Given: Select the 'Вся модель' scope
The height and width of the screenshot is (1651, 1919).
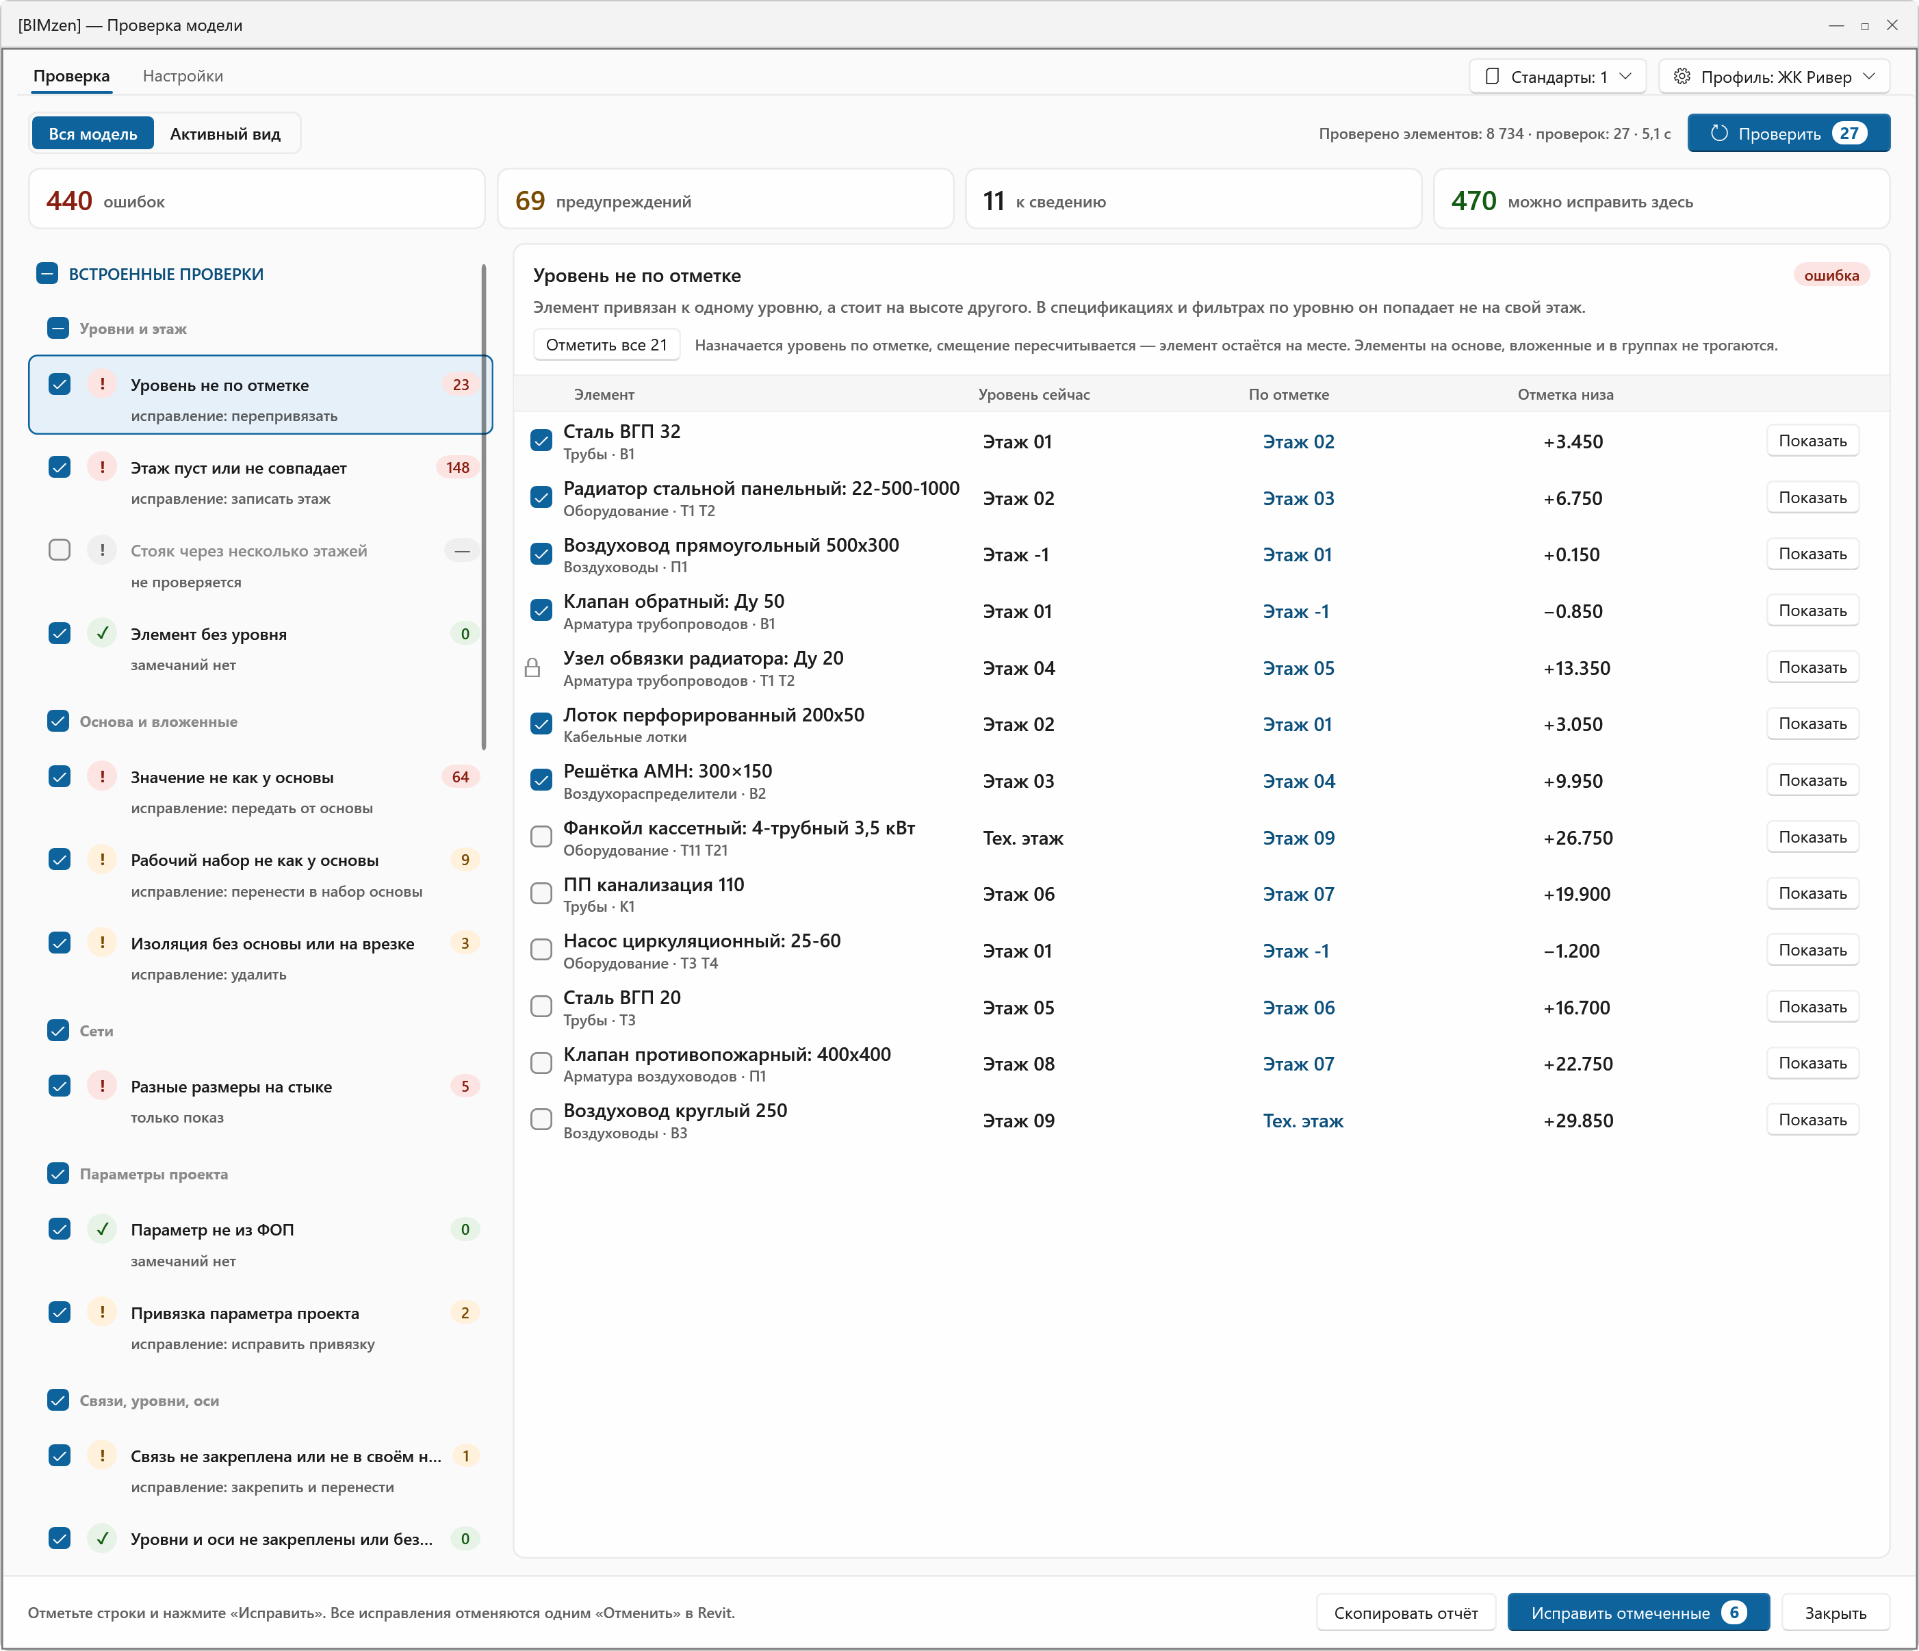Looking at the screenshot, I should point(92,133).
